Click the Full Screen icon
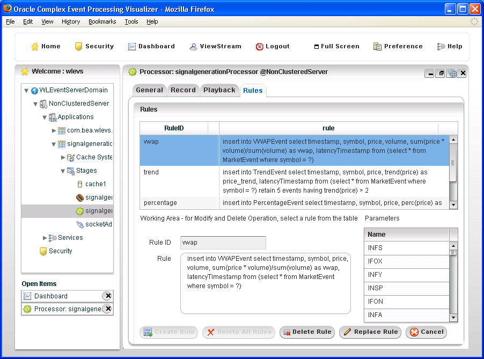 pyautogui.click(x=317, y=47)
